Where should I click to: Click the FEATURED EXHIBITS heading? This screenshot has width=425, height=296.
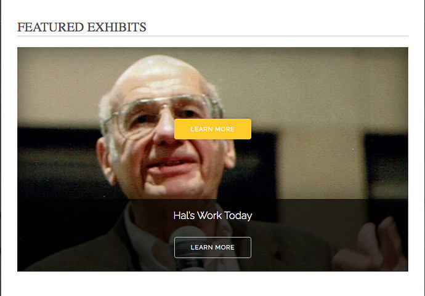point(81,27)
